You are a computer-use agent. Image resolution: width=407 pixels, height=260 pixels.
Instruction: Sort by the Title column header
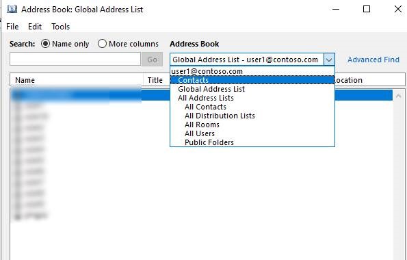click(157, 80)
